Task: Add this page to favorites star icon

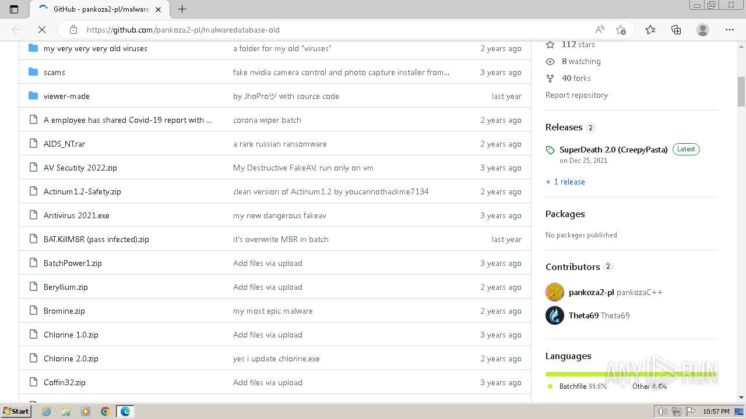Action: [621, 30]
